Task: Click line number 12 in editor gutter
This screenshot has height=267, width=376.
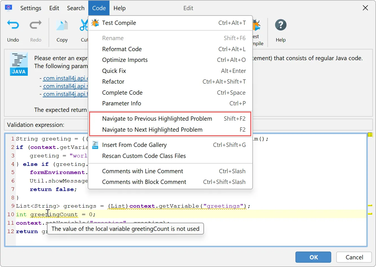Action: [11, 231]
